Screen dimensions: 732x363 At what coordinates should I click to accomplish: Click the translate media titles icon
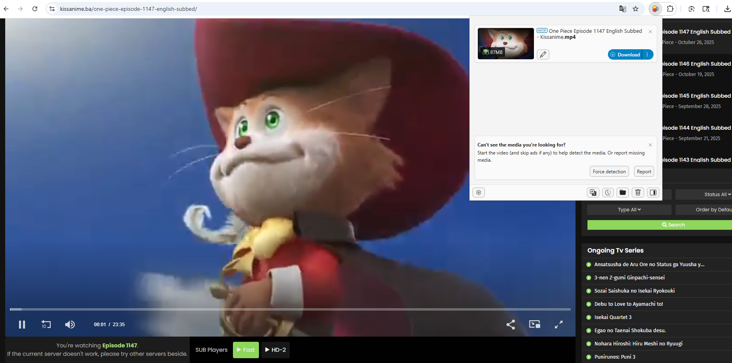pos(593,193)
